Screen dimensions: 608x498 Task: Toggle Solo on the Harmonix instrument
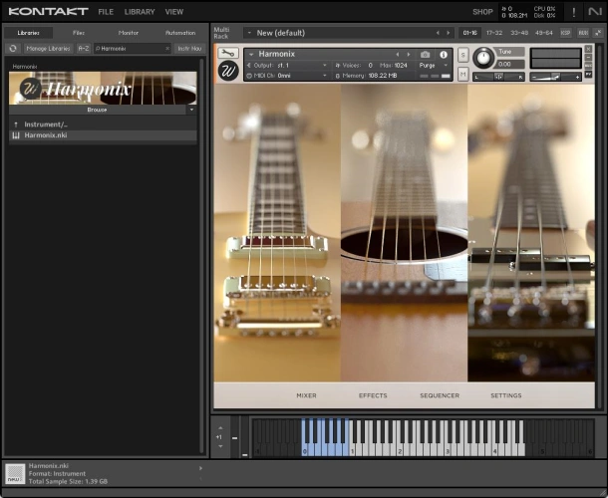(x=463, y=55)
